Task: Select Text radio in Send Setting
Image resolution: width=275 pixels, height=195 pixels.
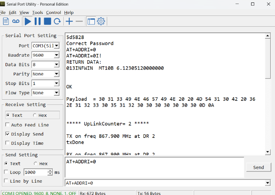Action: coord(6,163)
